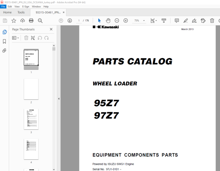Open the View menu

point(17,7)
